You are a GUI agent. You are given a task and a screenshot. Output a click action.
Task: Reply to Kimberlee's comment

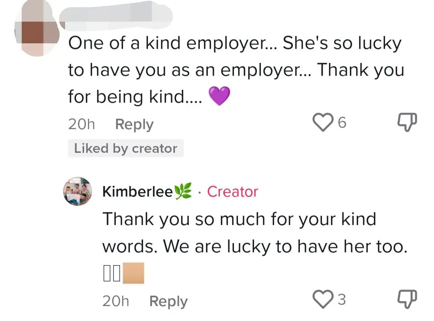[168, 301]
